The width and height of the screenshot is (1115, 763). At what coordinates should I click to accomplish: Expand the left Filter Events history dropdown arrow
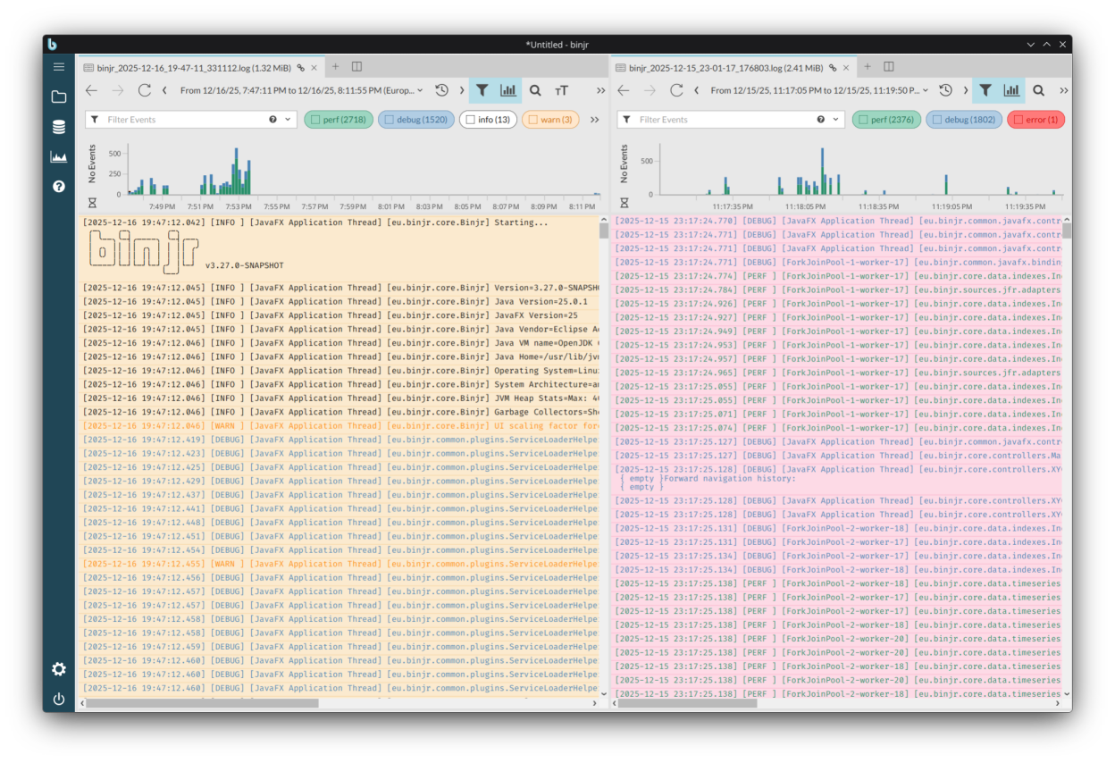[x=288, y=120]
